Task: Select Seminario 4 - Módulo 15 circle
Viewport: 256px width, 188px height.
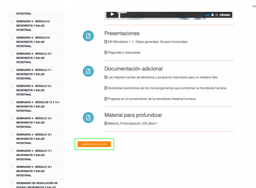Action: [x=12, y=118]
